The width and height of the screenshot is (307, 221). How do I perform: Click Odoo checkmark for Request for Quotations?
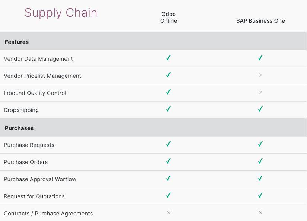(x=168, y=196)
